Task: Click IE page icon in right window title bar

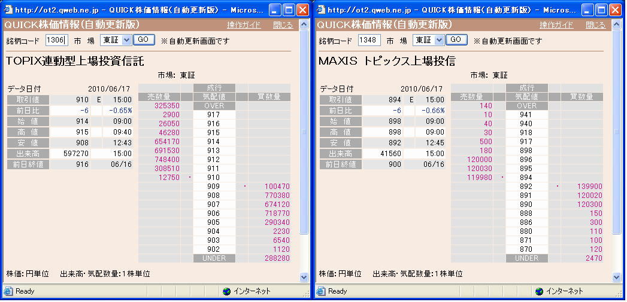Action: 320,9
